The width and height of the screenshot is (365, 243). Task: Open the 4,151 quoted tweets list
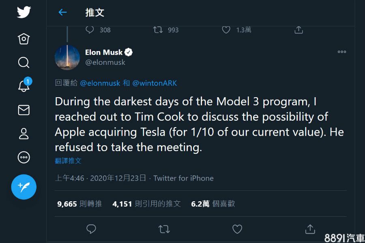146,204
